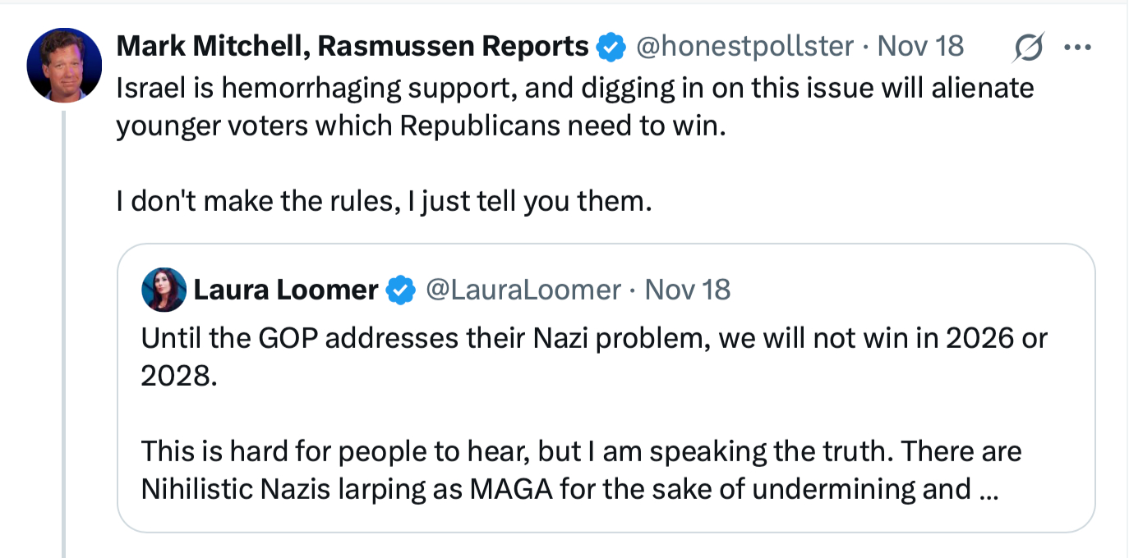Open the three-dot more options menu
Viewport: 1129px width, 558px height.
pyautogui.click(x=1076, y=48)
